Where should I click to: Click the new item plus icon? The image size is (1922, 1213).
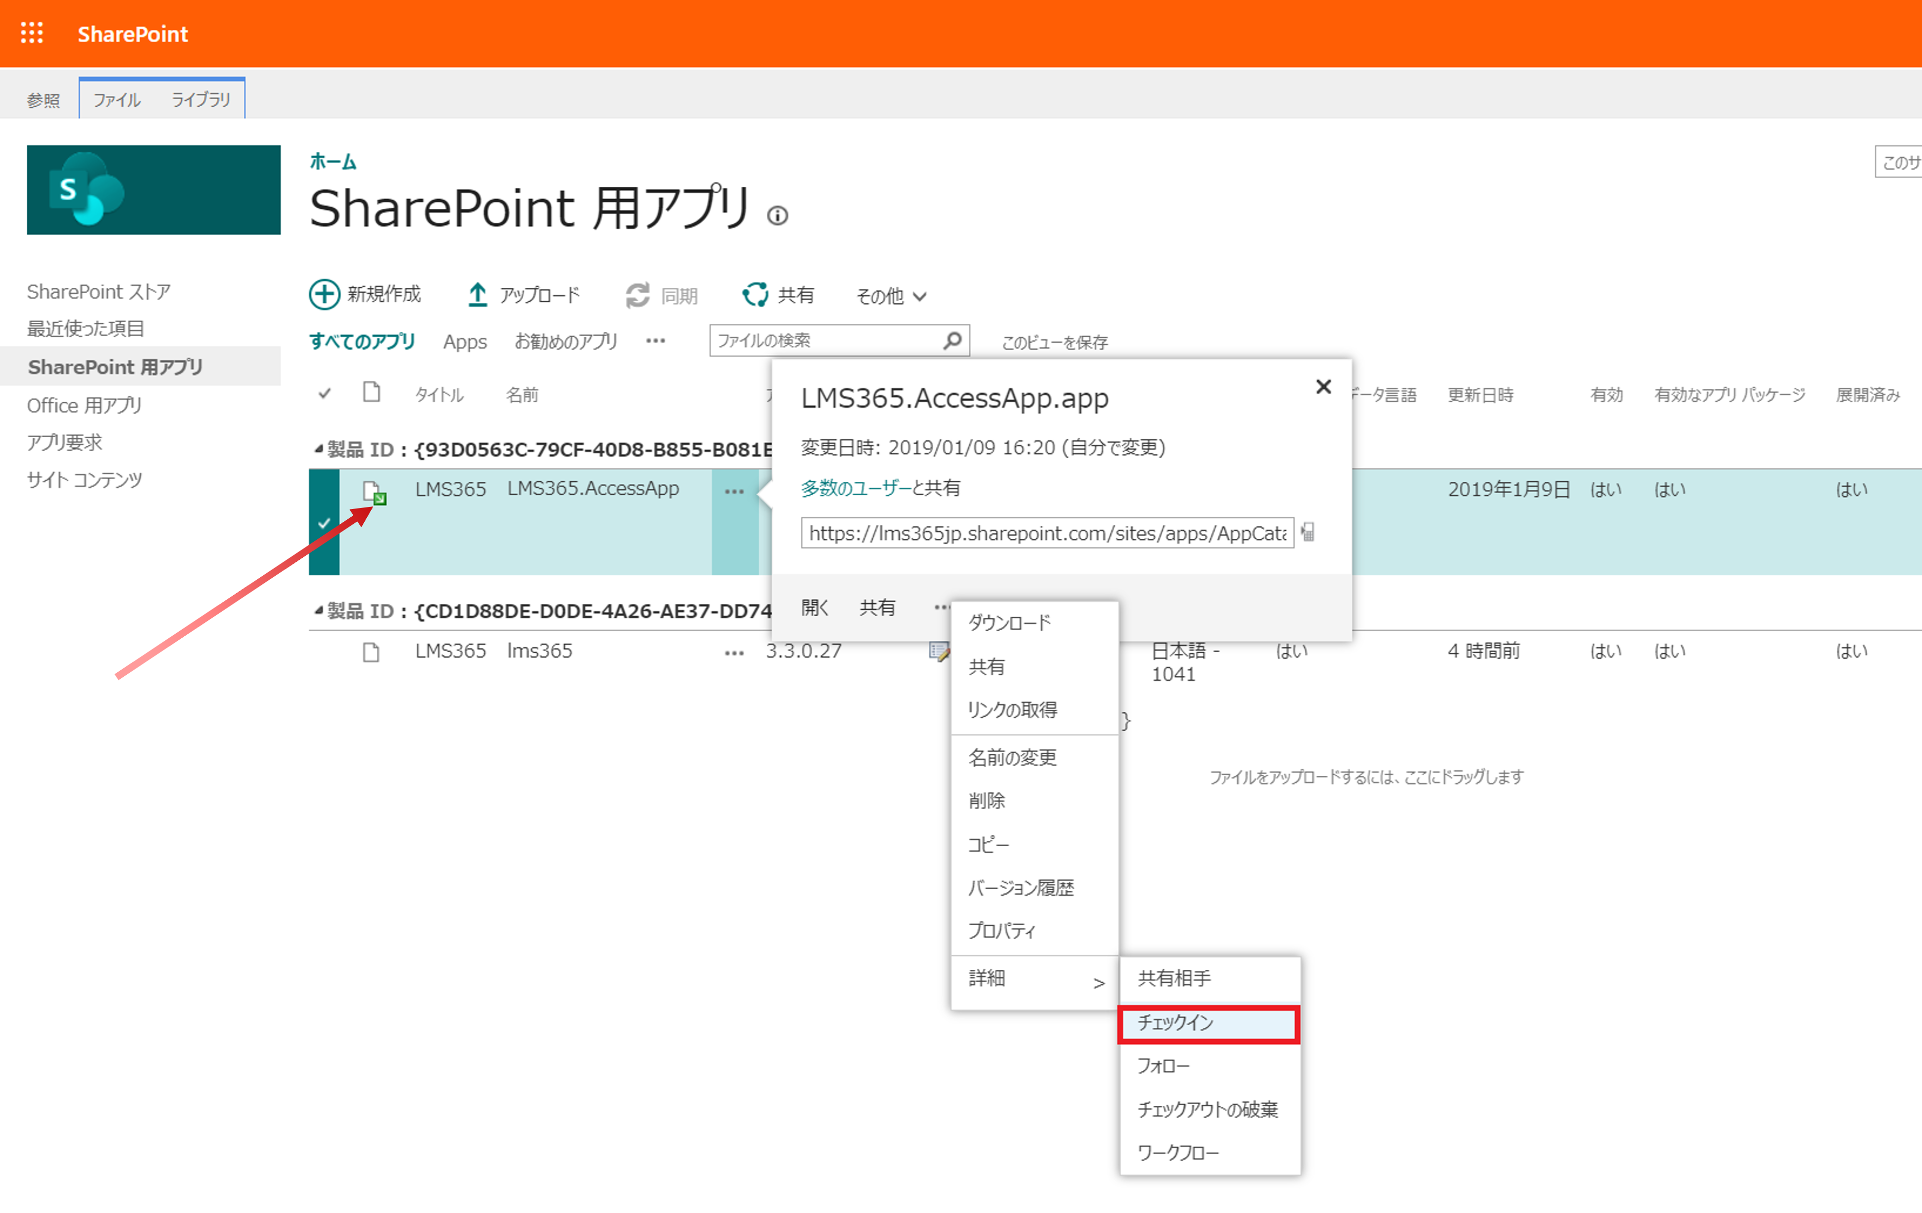coord(324,295)
